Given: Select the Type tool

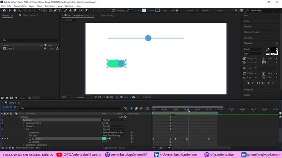Looking at the screenshot, I should point(60,11).
